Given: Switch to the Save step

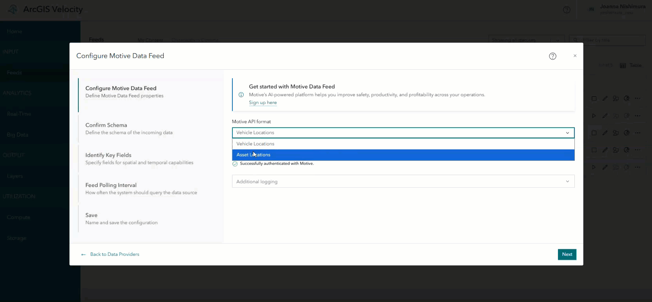Looking at the screenshot, I should [x=151, y=219].
